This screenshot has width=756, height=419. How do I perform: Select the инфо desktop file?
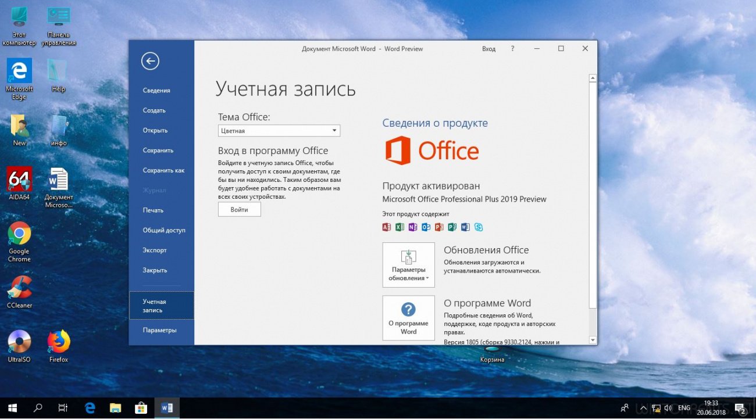click(59, 130)
